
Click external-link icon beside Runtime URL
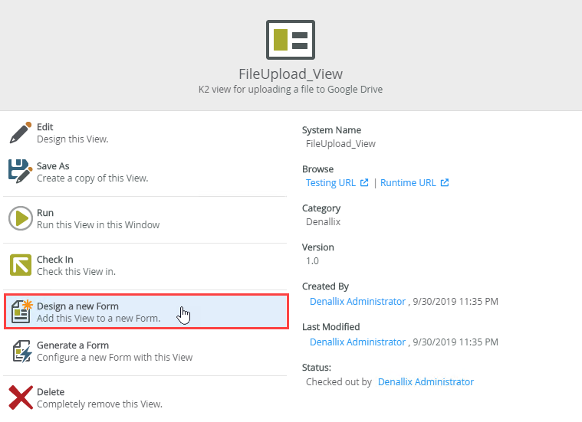445,182
